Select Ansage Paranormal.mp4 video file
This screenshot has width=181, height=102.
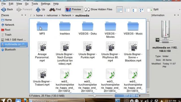pyautogui.click(x=42, y=52)
